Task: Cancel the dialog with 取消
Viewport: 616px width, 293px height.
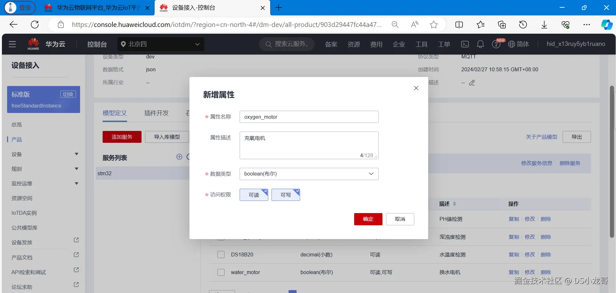Action: click(400, 219)
